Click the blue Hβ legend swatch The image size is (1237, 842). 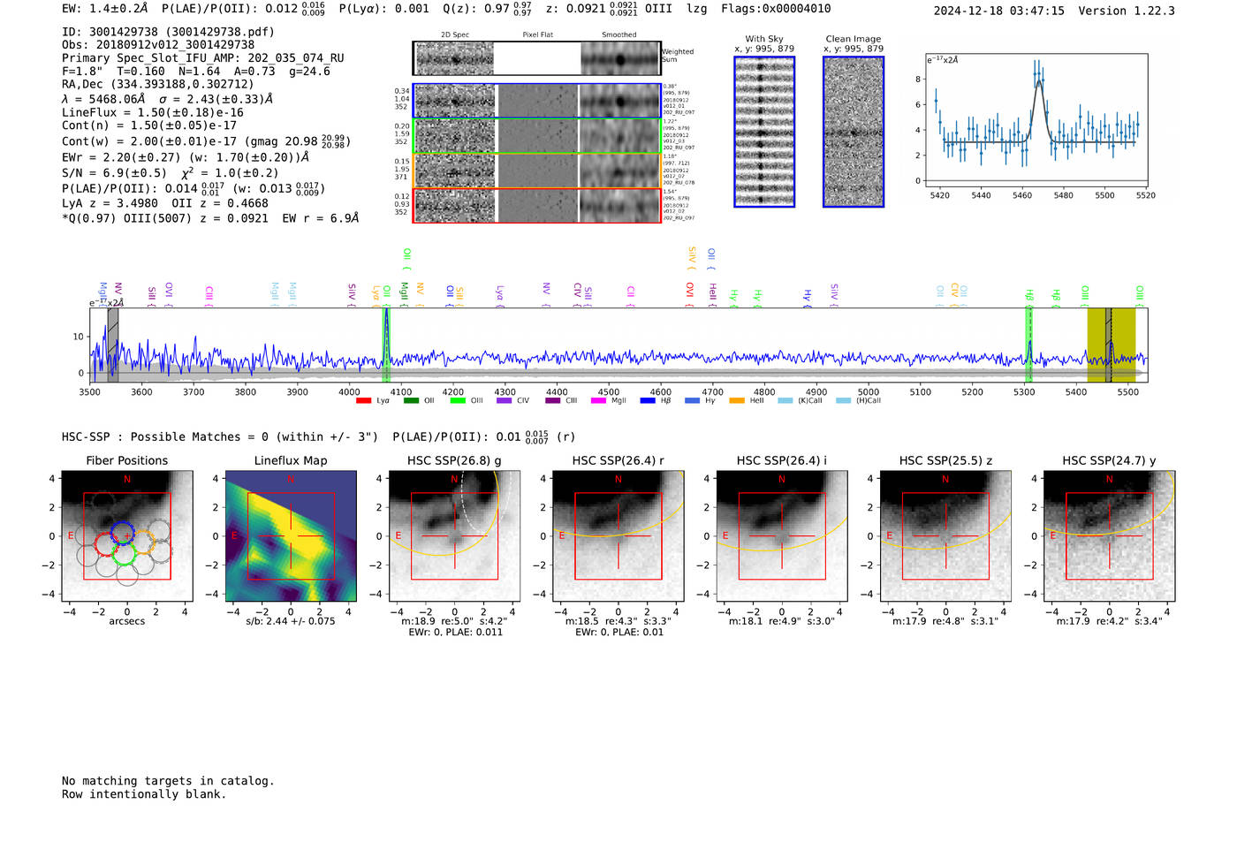point(648,401)
